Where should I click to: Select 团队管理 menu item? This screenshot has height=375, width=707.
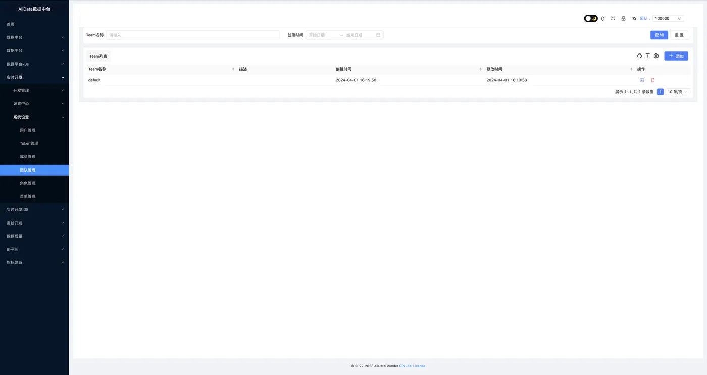coord(34,170)
